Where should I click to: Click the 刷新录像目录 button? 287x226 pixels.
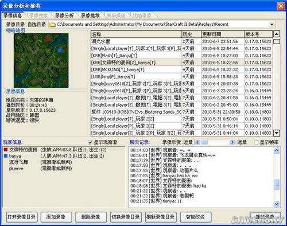[161, 217]
